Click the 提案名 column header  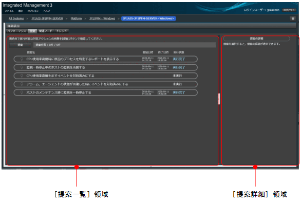31,52
